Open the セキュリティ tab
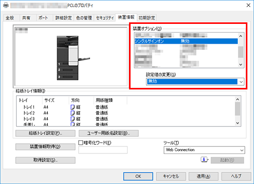Screen dimensions: 254x184 click(105, 18)
